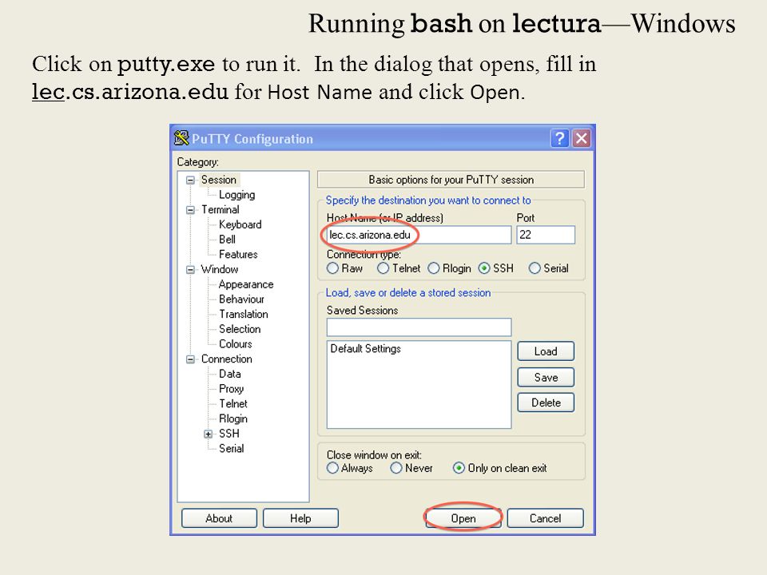This screenshot has height=575, width=767.
Task: Close the PuTTY Configuration dialog
Action: pyautogui.click(x=582, y=138)
